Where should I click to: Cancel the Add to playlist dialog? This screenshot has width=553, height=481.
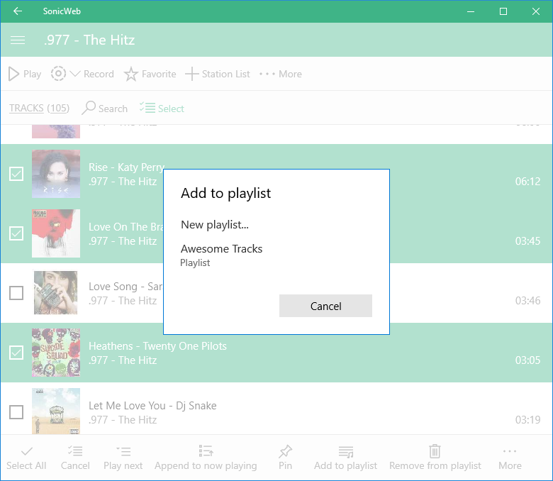click(x=325, y=306)
